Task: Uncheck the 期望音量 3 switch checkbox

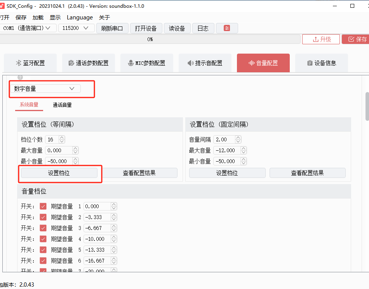Action: pyautogui.click(x=43, y=228)
